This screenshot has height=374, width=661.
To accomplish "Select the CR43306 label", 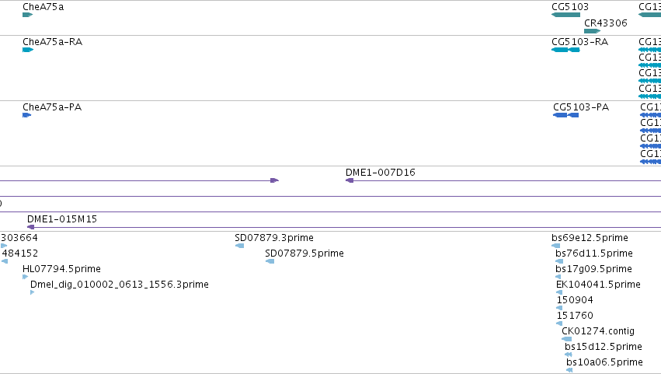I will (605, 23).
